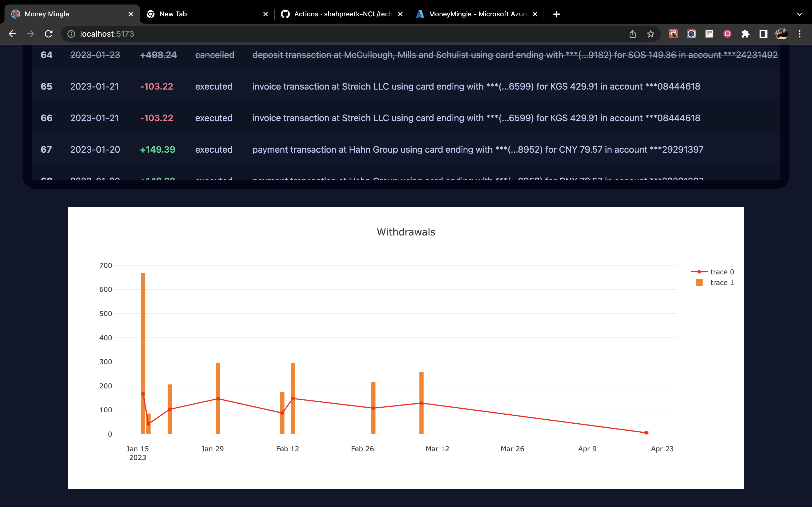812x507 pixels.
Task: Click the tallest orange withdrawal bar
Action: pyautogui.click(x=143, y=335)
